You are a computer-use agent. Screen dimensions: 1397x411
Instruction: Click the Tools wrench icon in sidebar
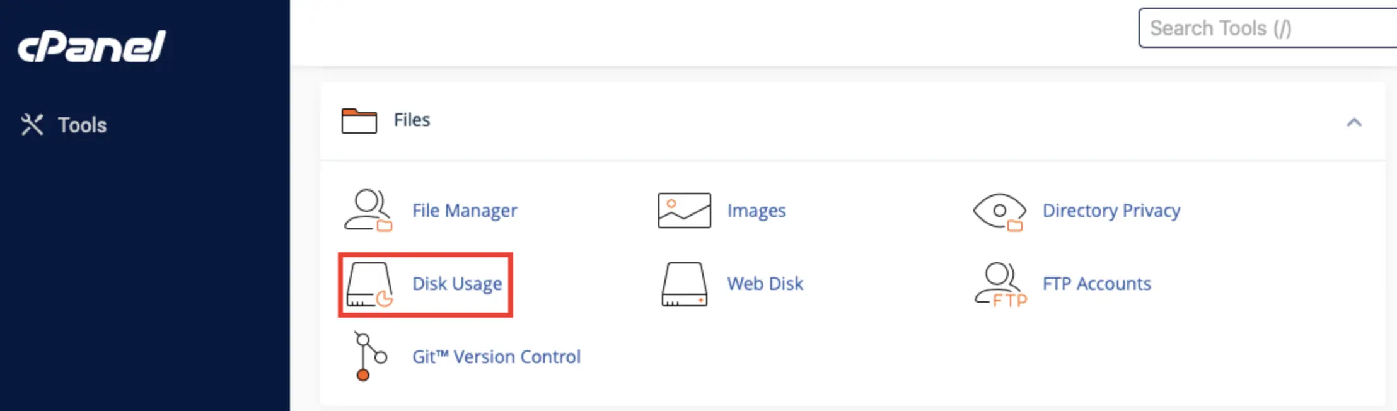(x=32, y=124)
